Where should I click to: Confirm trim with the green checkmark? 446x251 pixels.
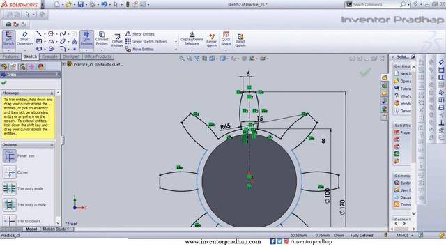[3, 83]
